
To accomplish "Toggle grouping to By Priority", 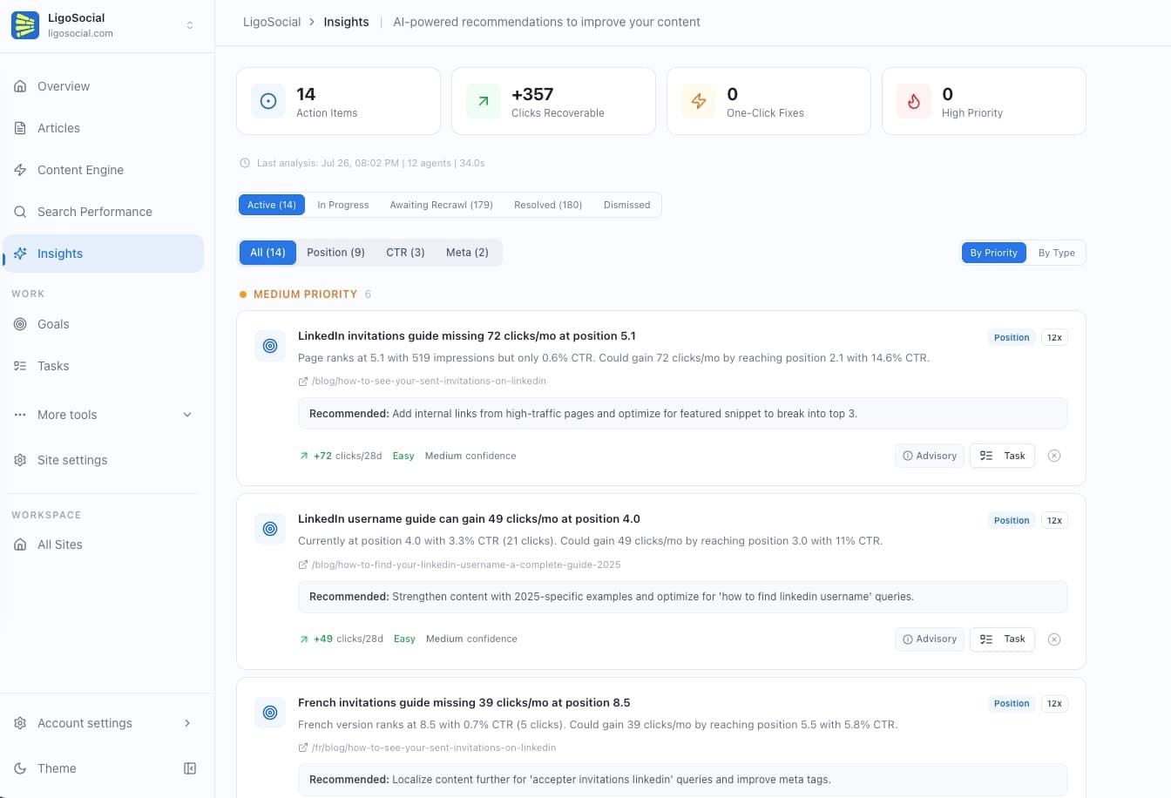I will 994,253.
